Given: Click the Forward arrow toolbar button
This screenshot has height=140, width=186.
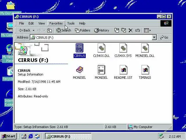Looking at the screenshot, I should pyautogui.click(x=39, y=31).
